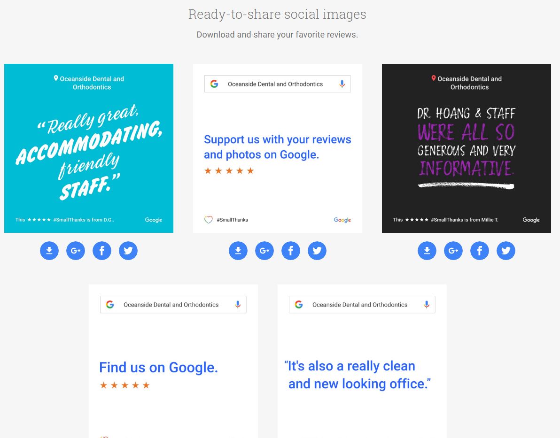
Task: Click Google G logo in 'Find us on Google' card
Action: click(x=110, y=305)
